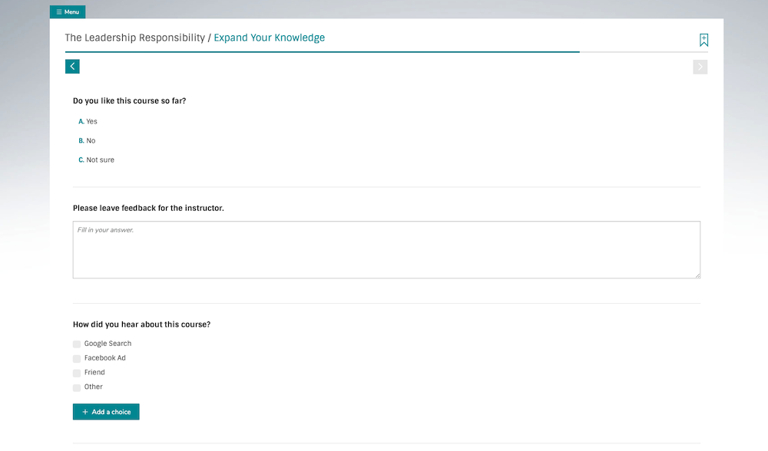Click the hamburger icon on the Menu button
768x451 pixels.
58,12
